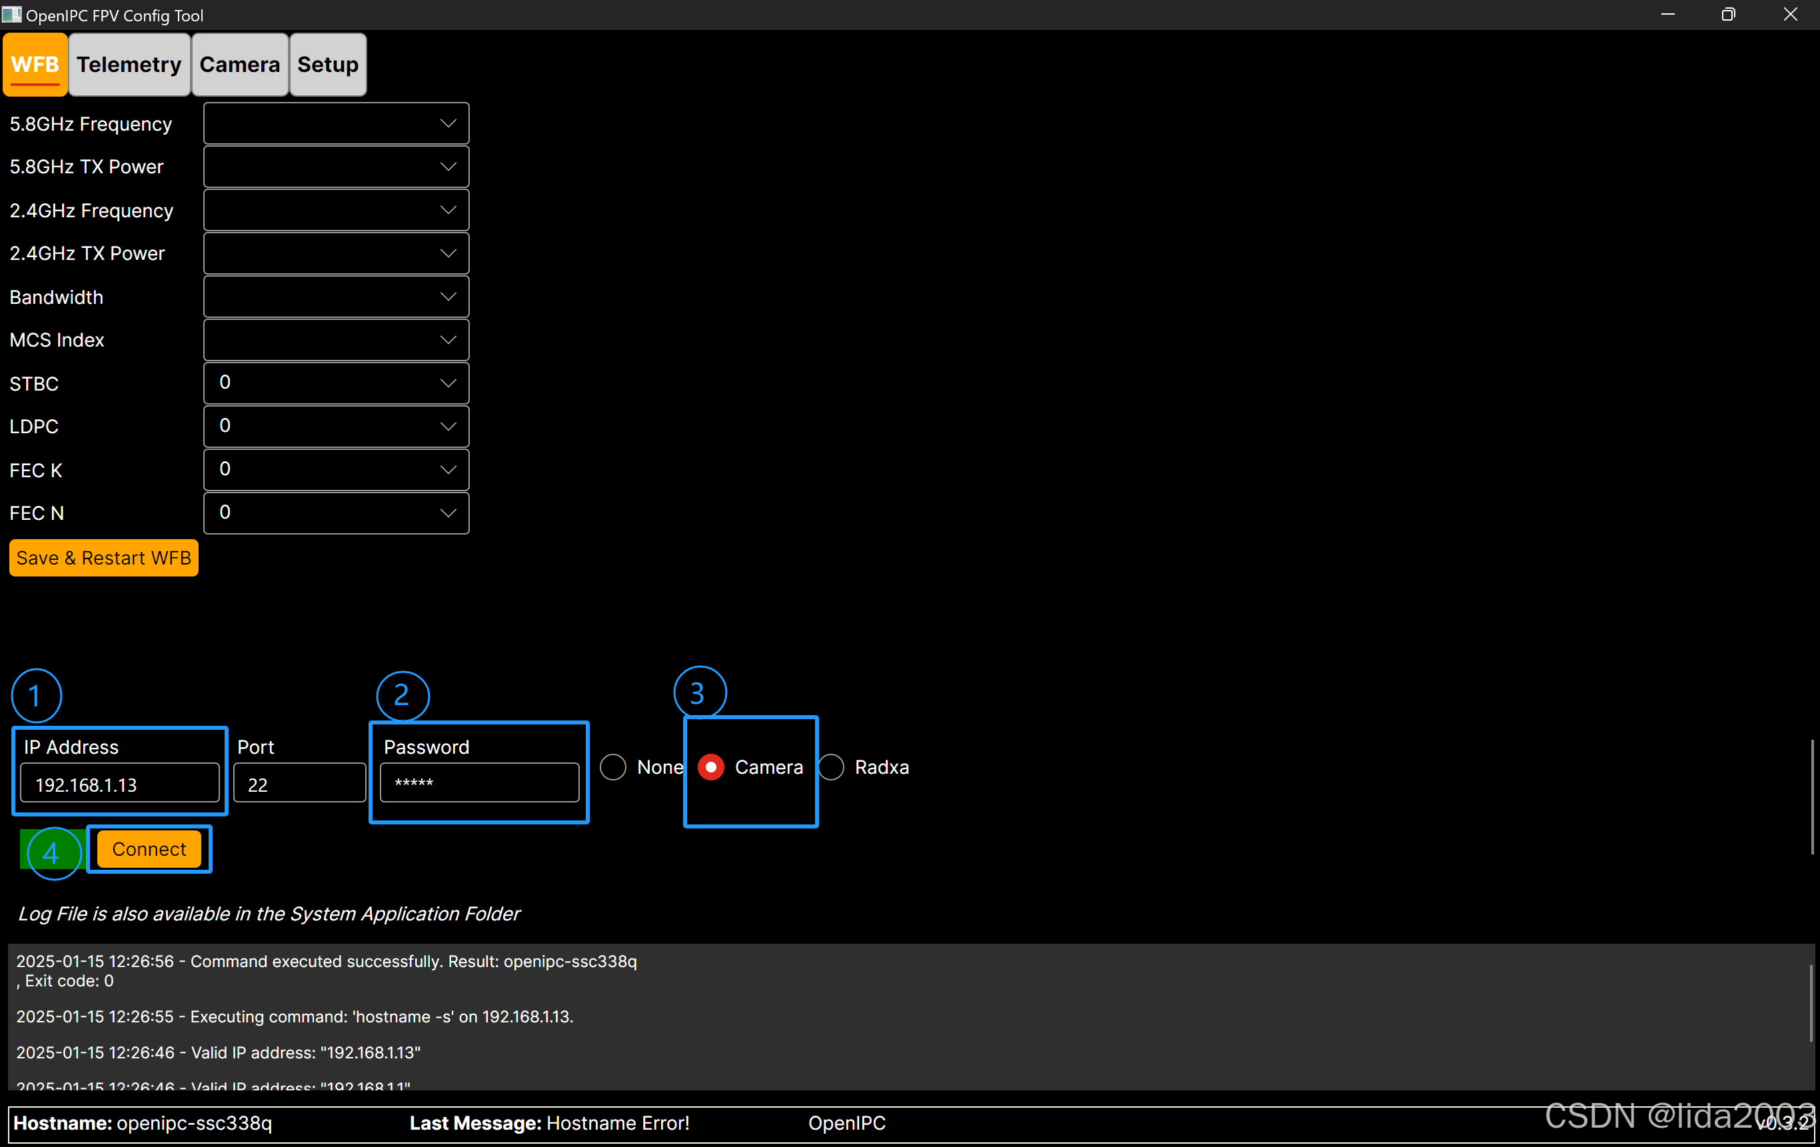1820x1147 pixels.
Task: Choose the Radxa radio option
Action: click(832, 766)
